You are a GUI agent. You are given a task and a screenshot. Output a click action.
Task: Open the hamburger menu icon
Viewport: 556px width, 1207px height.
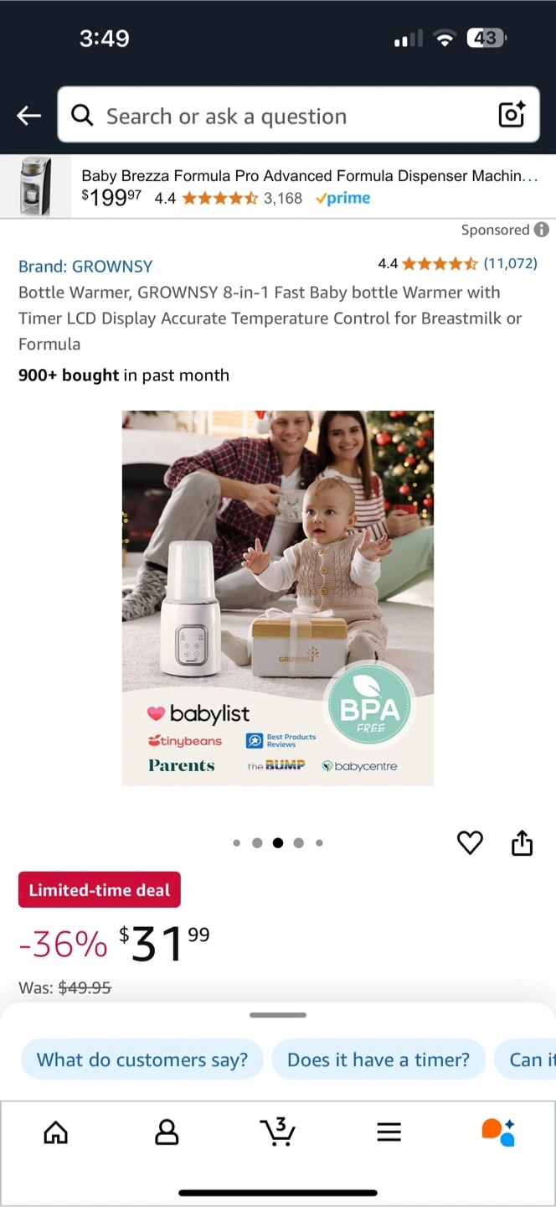pos(389,1132)
